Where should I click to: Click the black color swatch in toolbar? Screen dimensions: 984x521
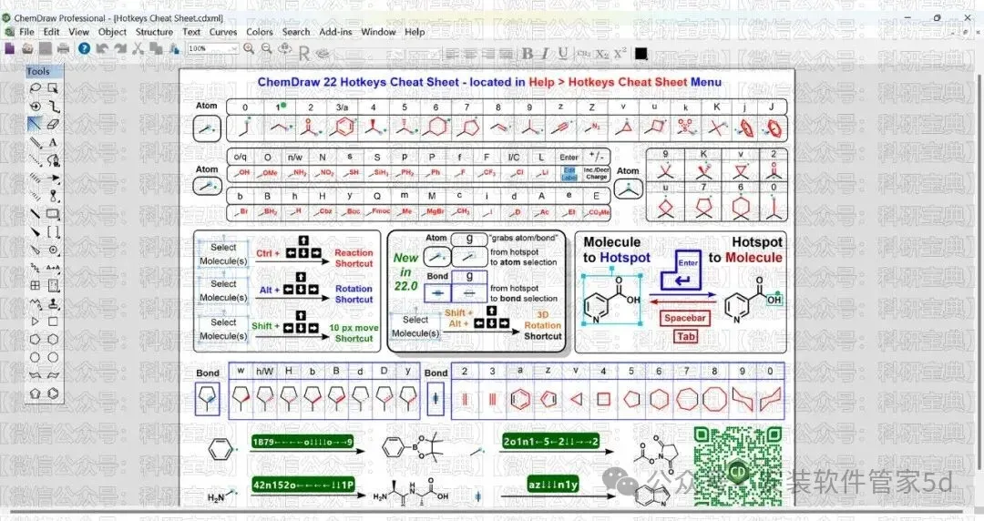[x=641, y=54]
